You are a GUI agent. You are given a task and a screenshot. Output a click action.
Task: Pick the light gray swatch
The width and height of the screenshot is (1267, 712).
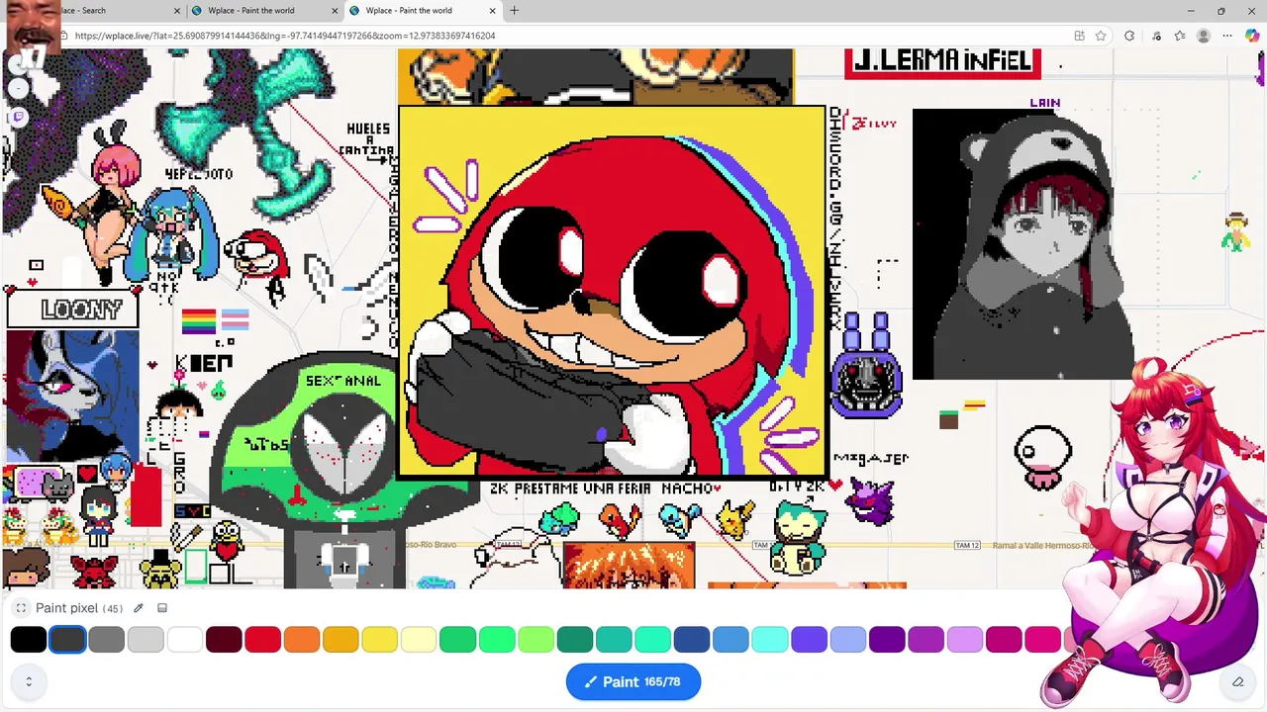tap(146, 640)
